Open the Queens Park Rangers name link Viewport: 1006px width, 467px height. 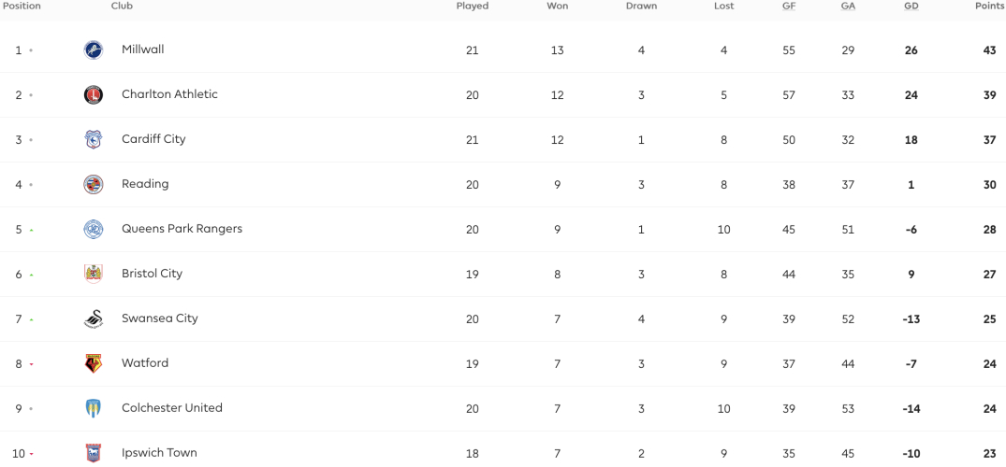(x=182, y=229)
